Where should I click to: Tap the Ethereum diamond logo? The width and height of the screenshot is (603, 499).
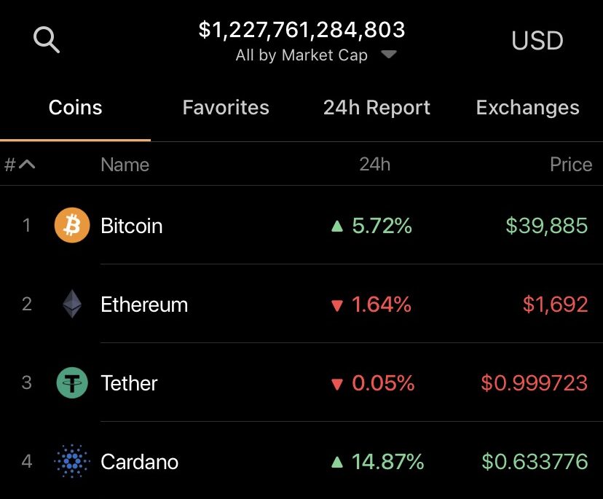(72, 304)
